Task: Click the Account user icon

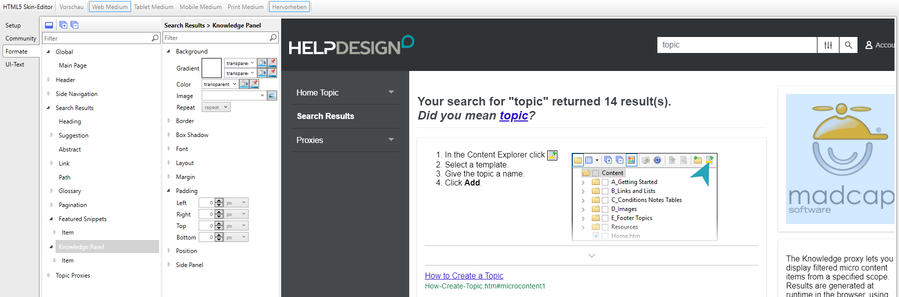Action: point(869,45)
